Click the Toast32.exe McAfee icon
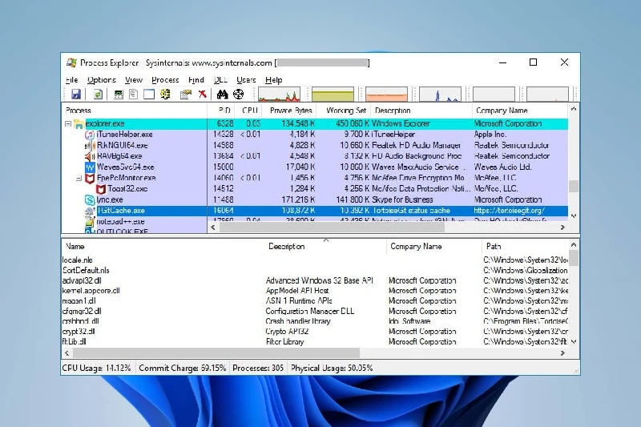Viewport: 641px width, 427px height. pos(101,189)
